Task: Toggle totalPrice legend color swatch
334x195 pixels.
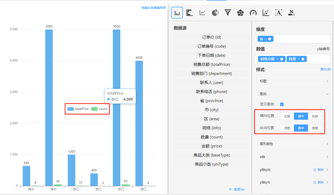Action: coord(71,109)
